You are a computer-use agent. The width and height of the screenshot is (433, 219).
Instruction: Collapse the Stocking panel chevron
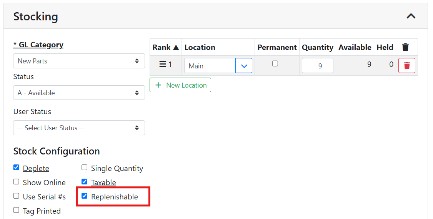pyautogui.click(x=411, y=16)
